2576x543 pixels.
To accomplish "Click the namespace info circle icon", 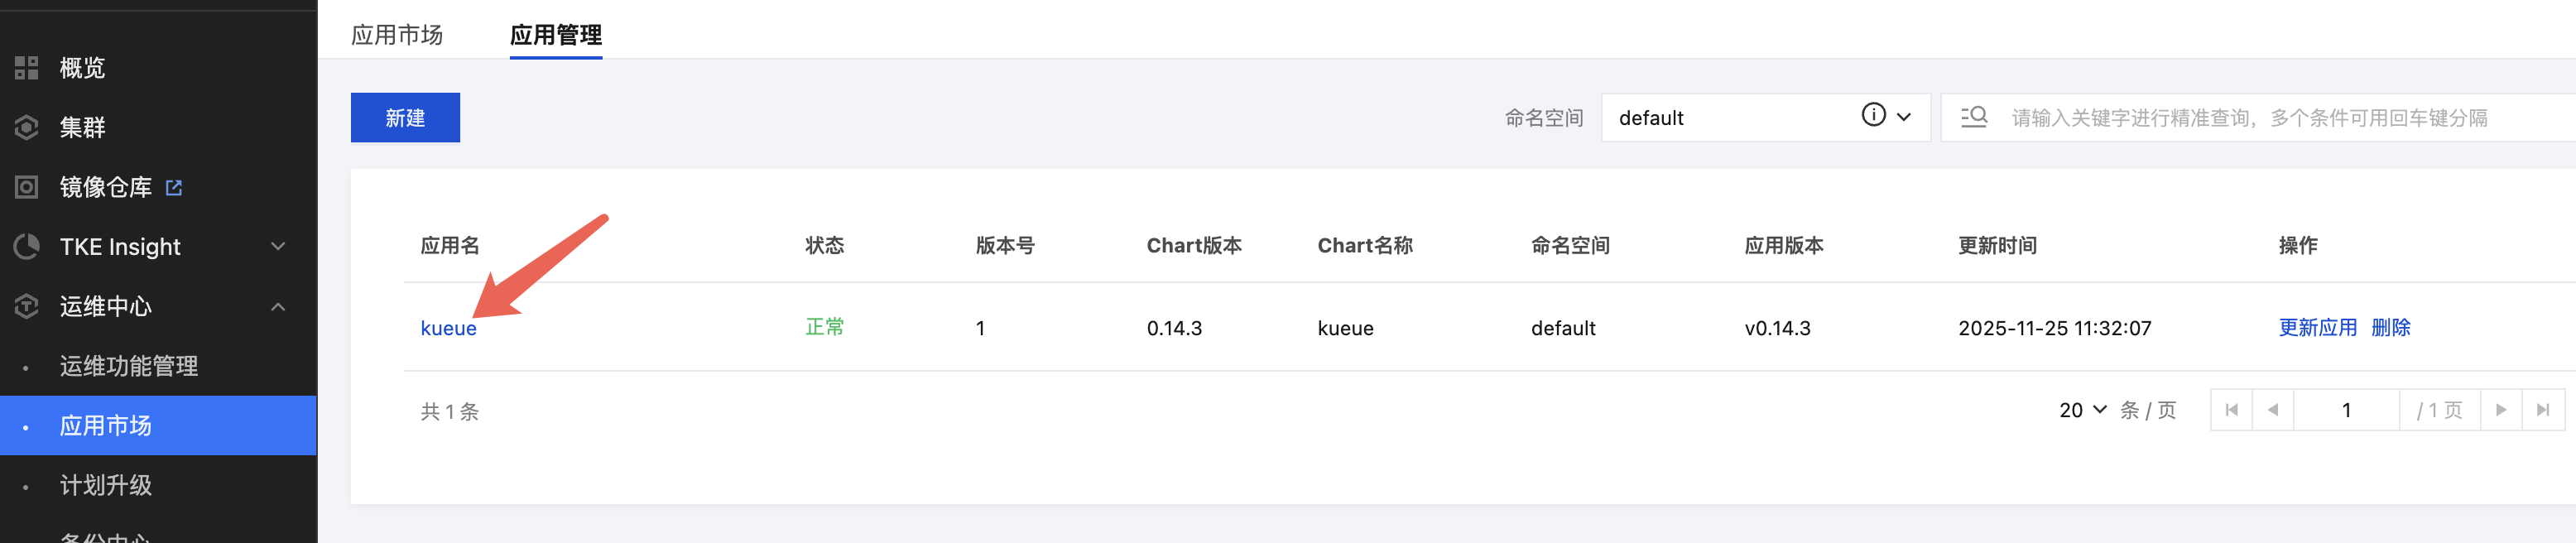I will [x=1873, y=116].
